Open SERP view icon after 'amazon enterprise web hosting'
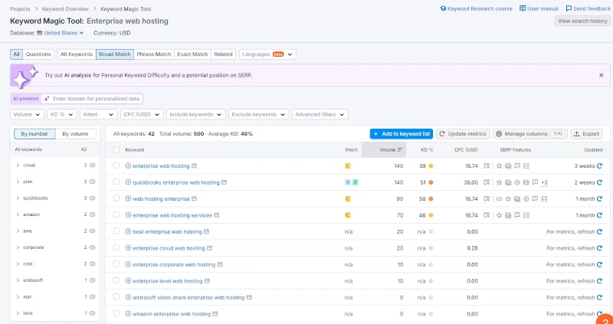 coord(215,313)
